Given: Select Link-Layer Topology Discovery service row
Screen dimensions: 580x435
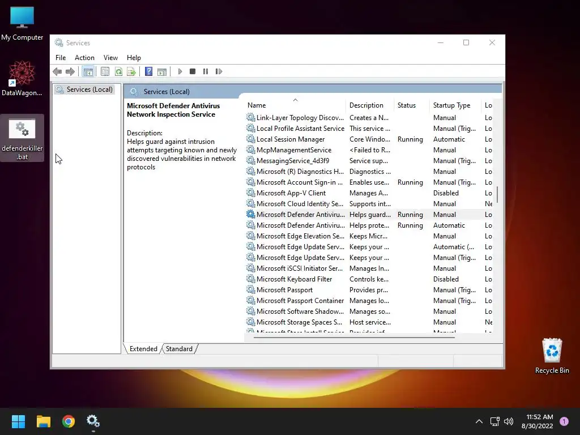Looking at the screenshot, I should point(369,118).
